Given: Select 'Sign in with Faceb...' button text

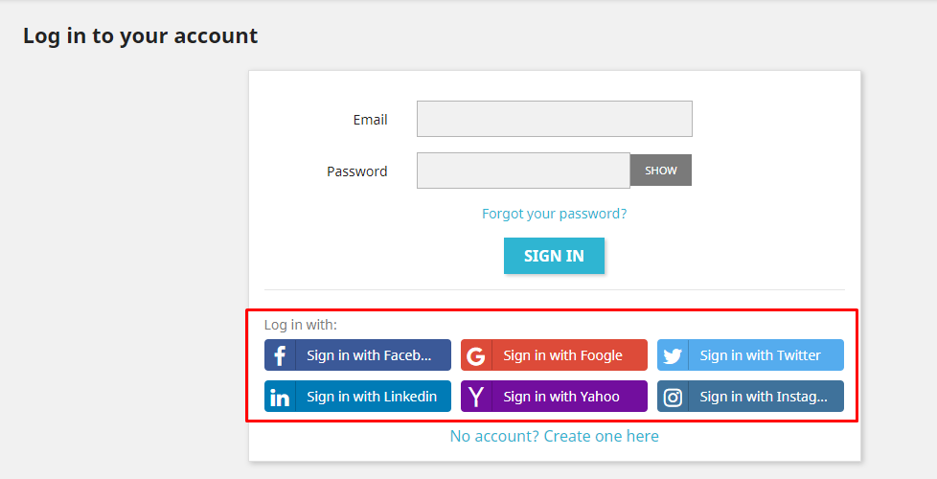Looking at the screenshot, I should pyautogui.click(x=369, y=355).
